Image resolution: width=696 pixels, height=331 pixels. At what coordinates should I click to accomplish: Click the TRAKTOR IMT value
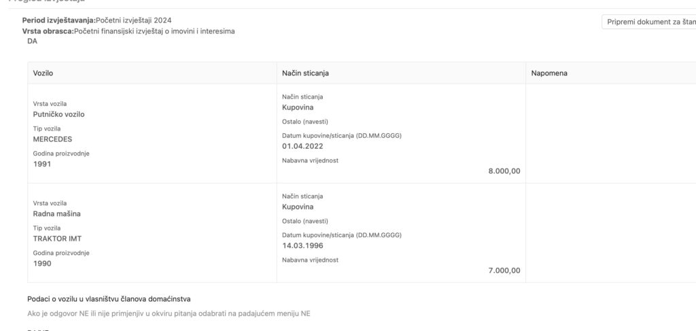coord(58,239)
